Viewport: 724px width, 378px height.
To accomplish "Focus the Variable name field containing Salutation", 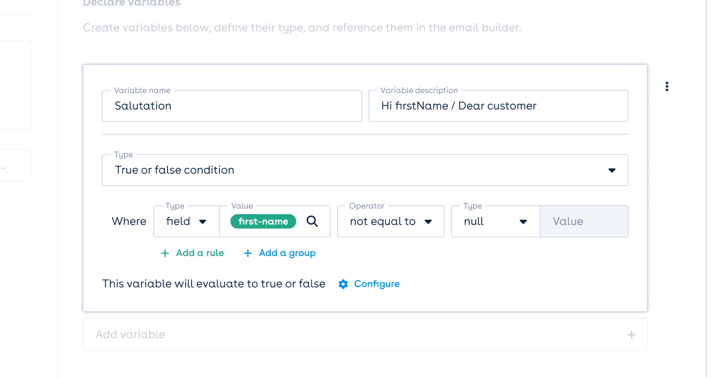I will [x=232, y=106].
